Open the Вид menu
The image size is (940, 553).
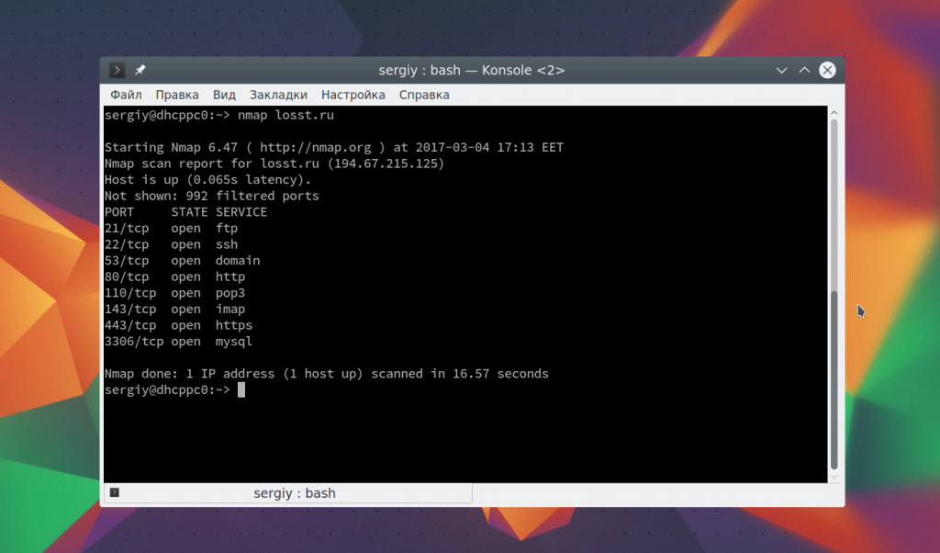pyautogui.click(x=224, y=95)
